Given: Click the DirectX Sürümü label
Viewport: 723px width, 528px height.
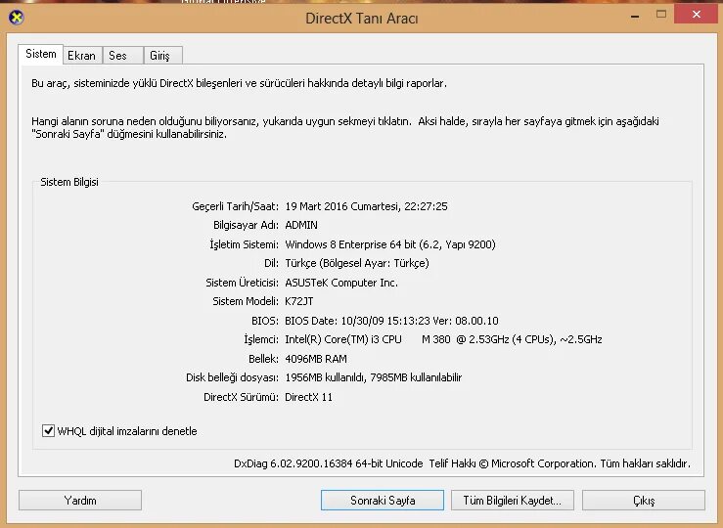Looking at the screenshot, I should coord(241,397).
